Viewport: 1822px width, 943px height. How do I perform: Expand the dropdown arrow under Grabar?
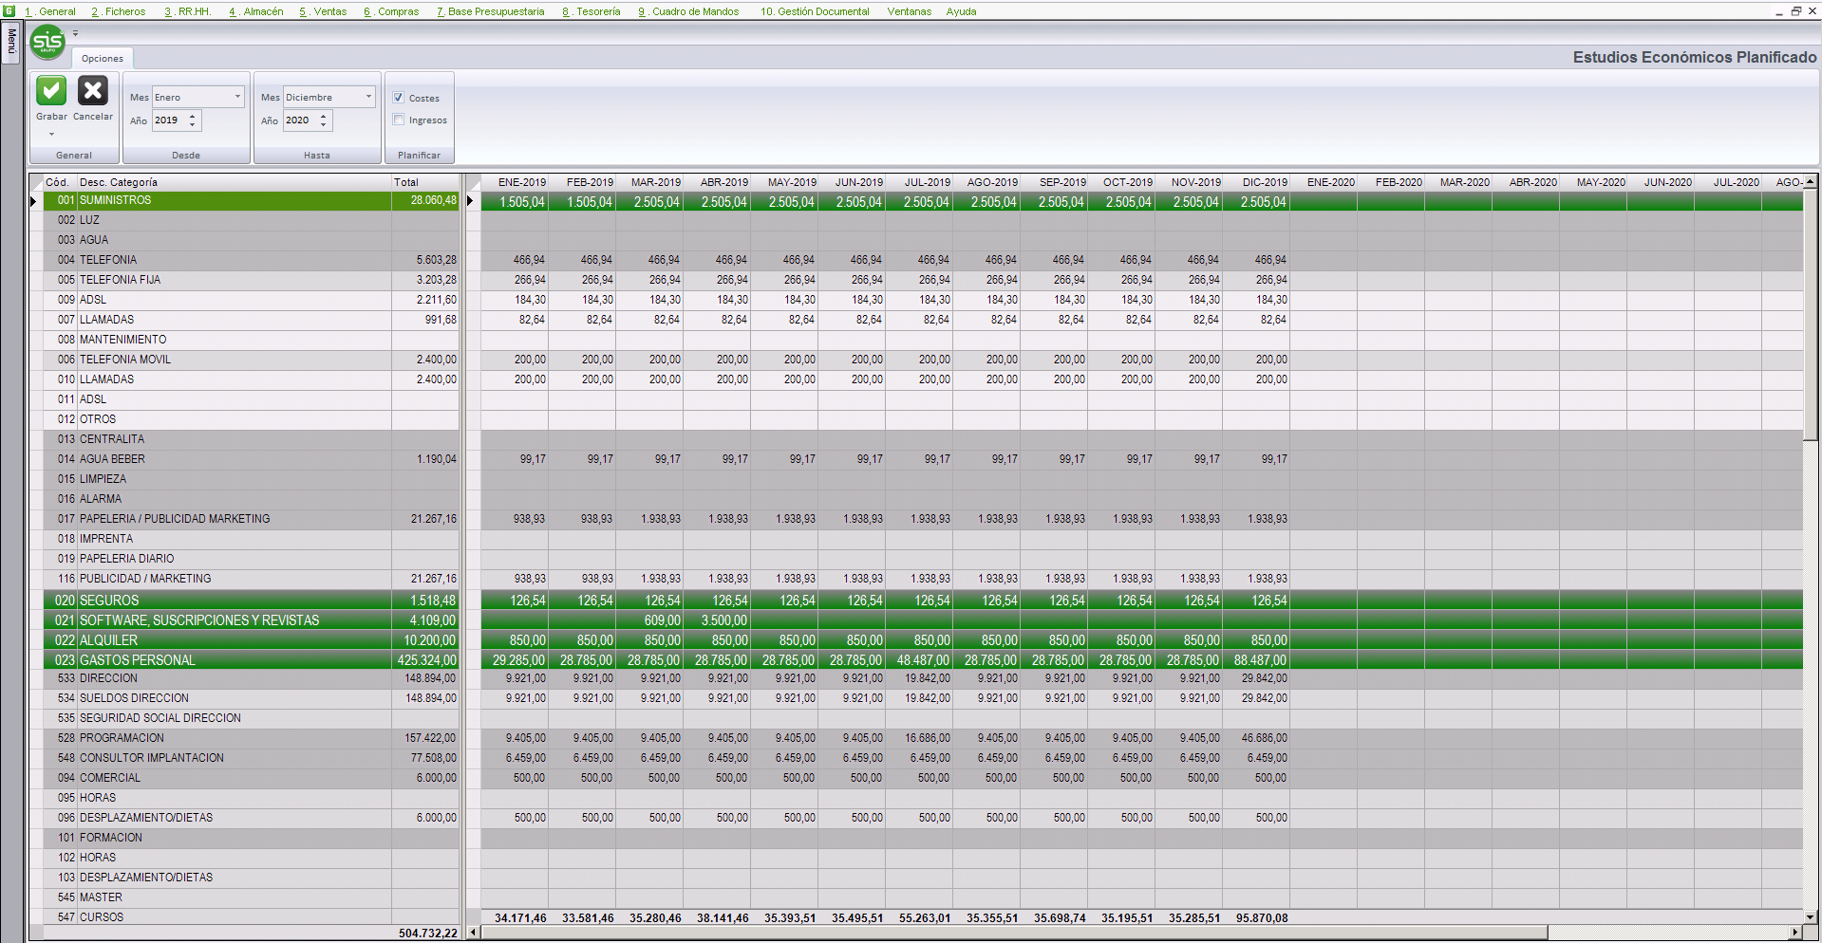point(51,134)
